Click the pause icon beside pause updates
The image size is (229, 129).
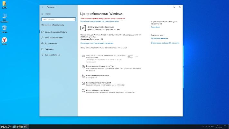click(83, 67)
